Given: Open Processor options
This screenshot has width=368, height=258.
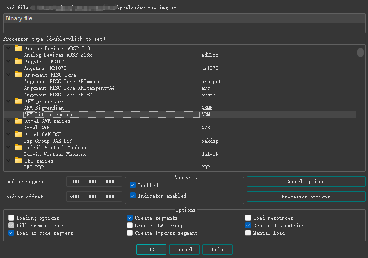Looking at the screenshot, I should 306,197.
